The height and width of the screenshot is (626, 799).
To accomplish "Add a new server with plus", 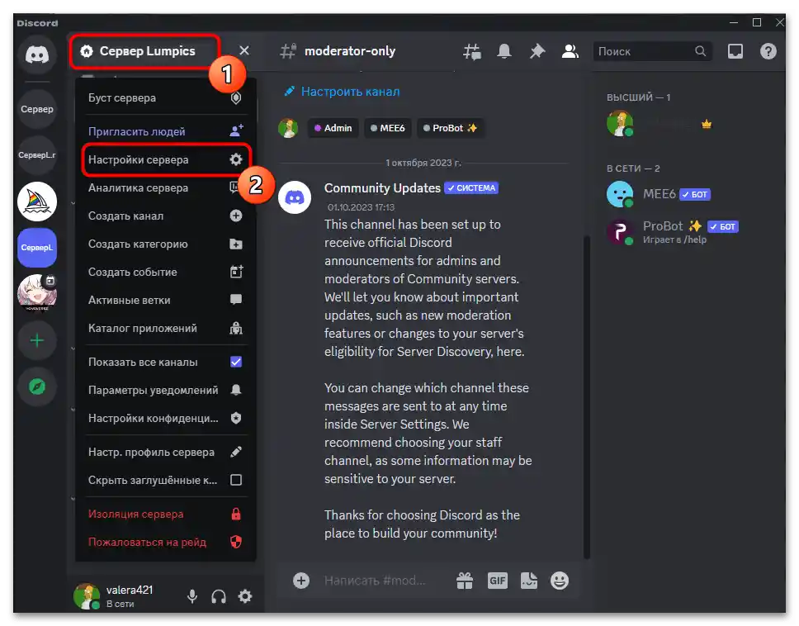I will click(37, 340).
